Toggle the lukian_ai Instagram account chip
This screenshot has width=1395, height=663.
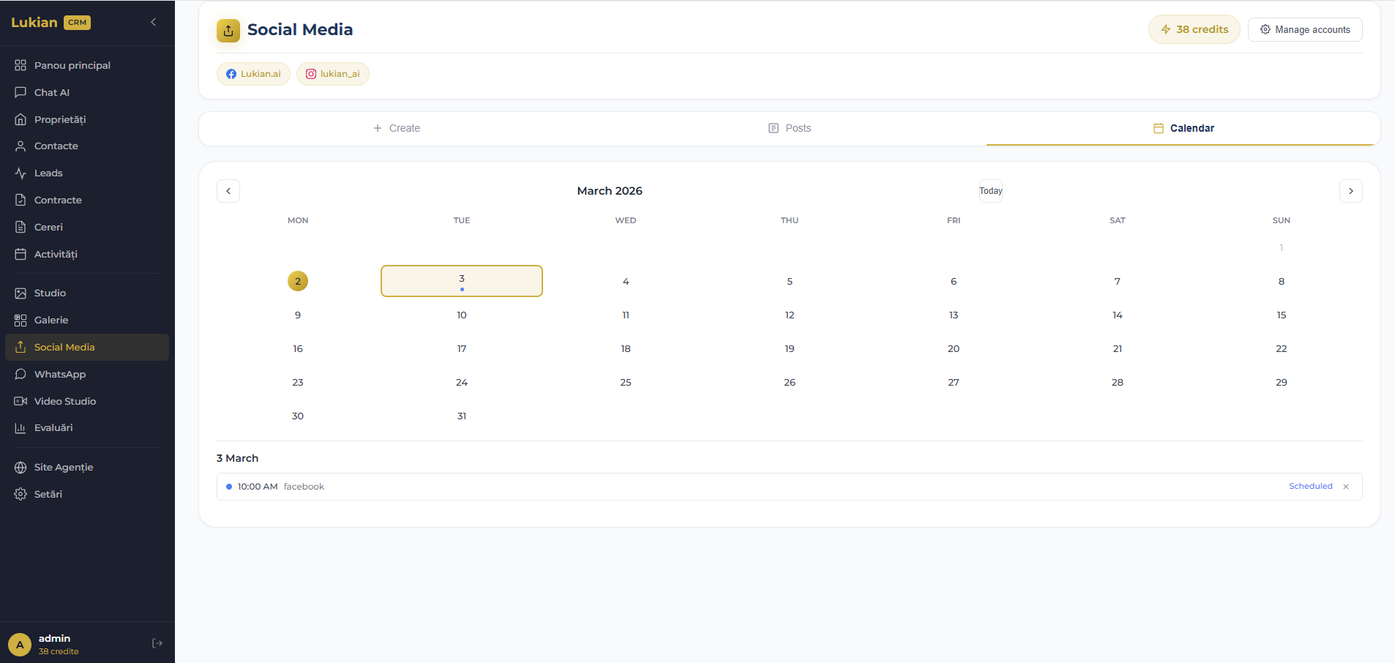click(332, 74)
